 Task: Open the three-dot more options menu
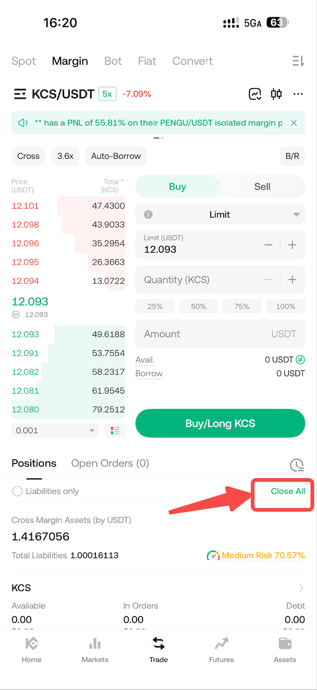point(298,94)
